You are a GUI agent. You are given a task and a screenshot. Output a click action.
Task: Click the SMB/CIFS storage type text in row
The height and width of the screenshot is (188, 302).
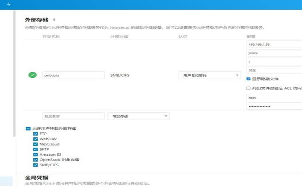coord(120,75)
